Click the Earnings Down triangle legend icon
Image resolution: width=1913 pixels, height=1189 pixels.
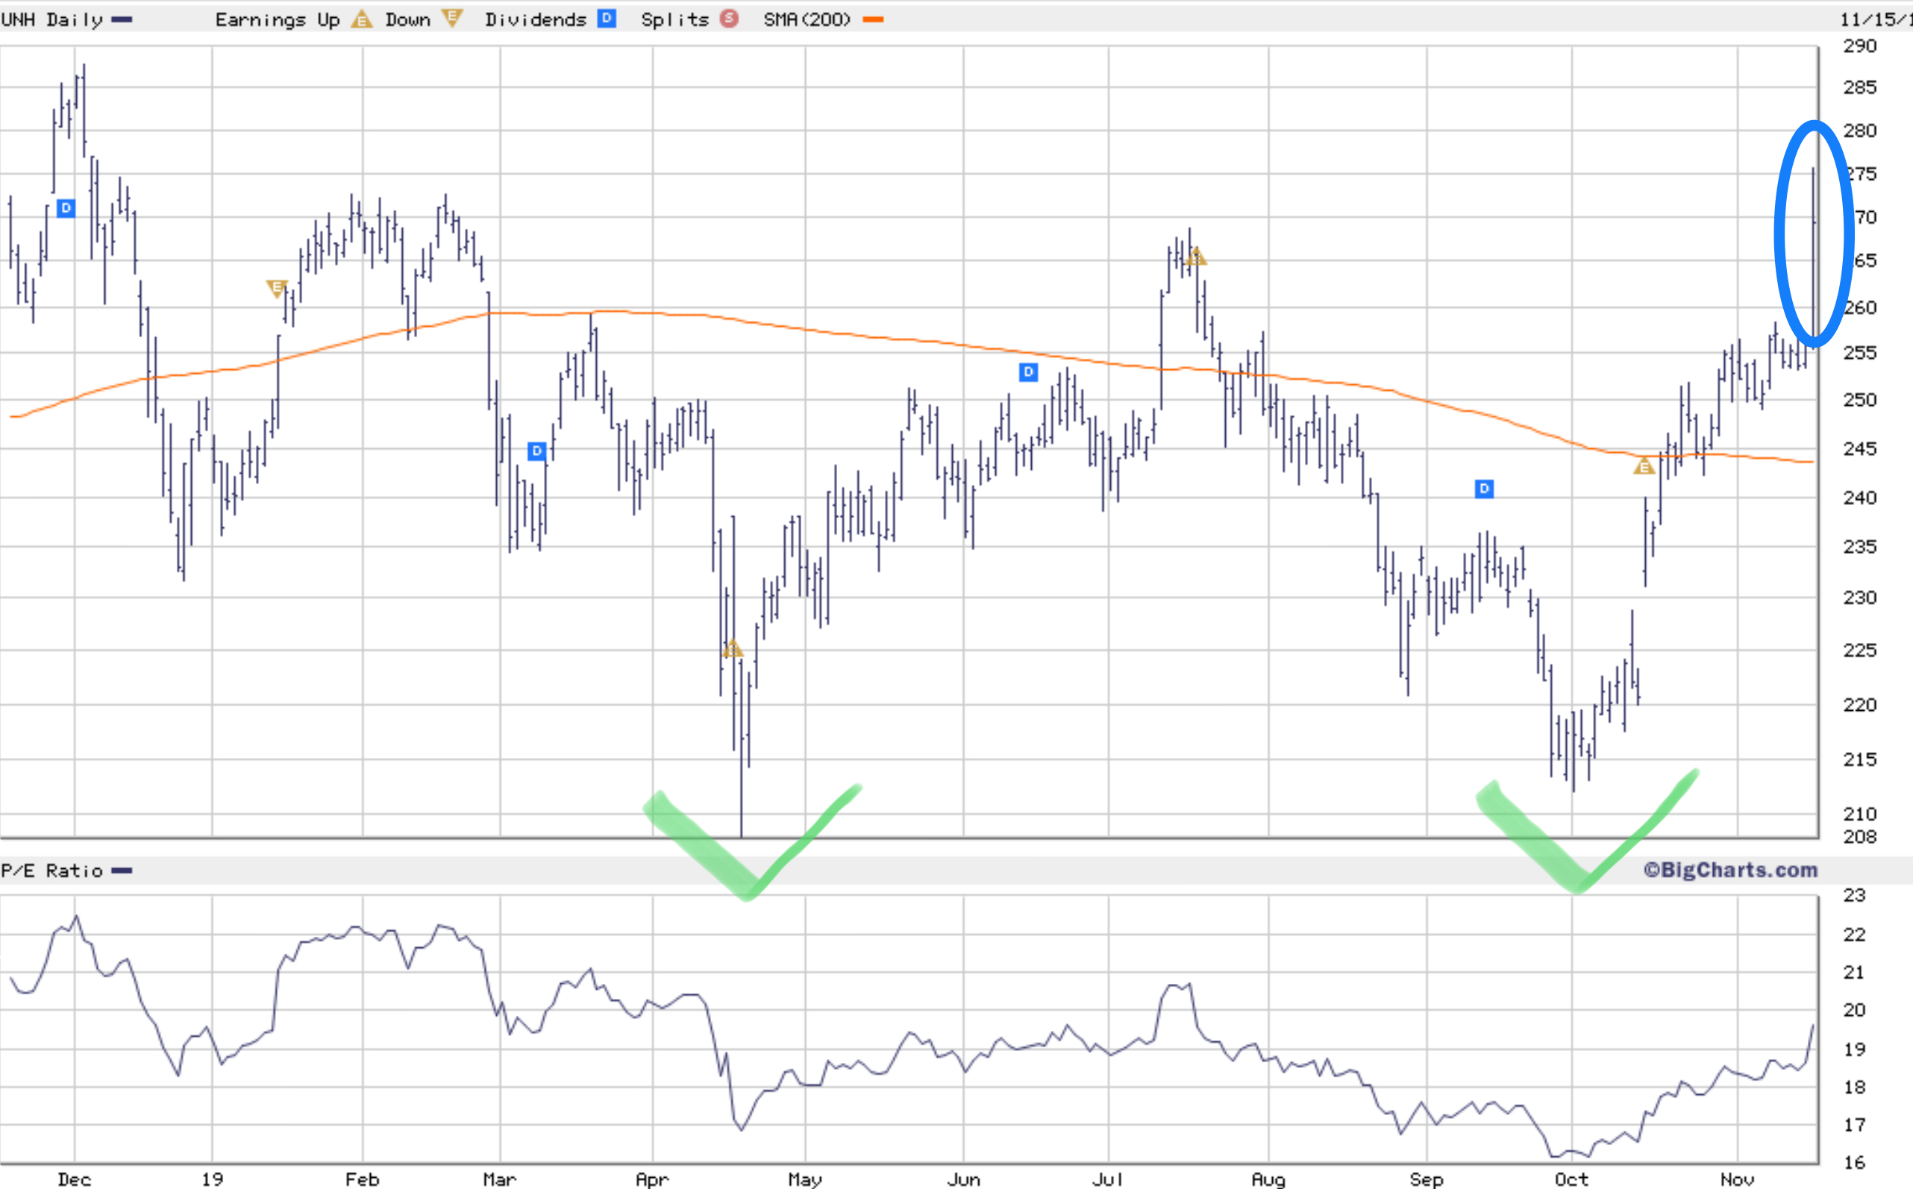point(451,17)
